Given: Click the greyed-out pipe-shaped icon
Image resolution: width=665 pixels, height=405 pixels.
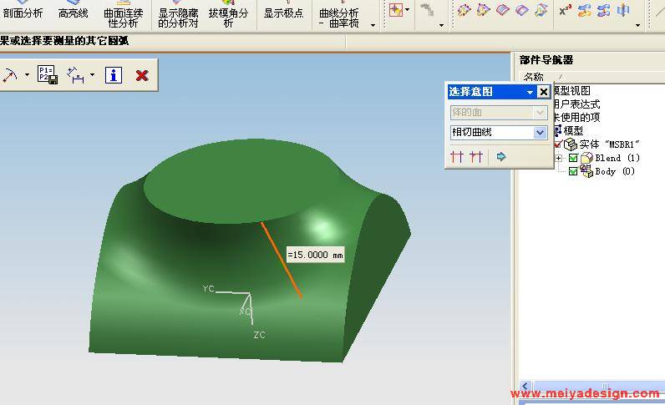Looking at the screenshot, I should [x=428, y=10].
